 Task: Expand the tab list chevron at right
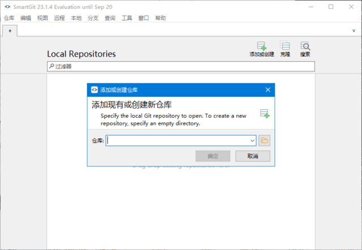pos(354,31)
